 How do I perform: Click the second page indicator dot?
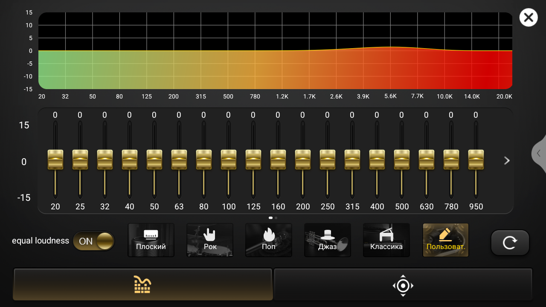pos(276,218)
